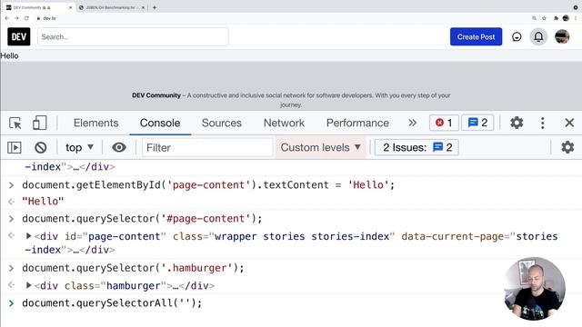The width and height of the screenshot is (582, 327).
Task: Open the browser extensions icon
Action: click(556, 18)
